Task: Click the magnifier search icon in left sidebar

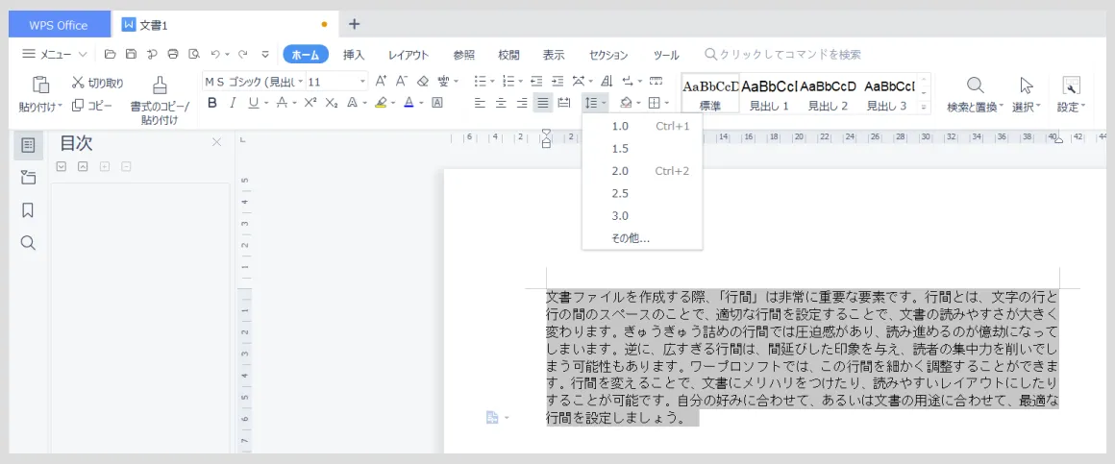Action: tap(28, 243)
